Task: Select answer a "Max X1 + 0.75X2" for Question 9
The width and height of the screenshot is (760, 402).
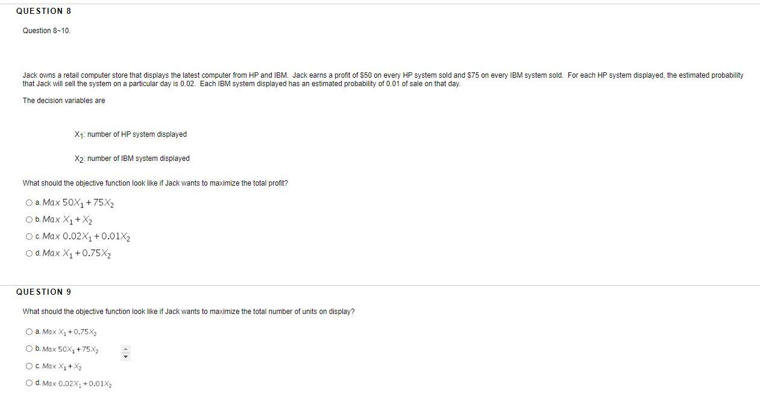Action: [28, 331]
